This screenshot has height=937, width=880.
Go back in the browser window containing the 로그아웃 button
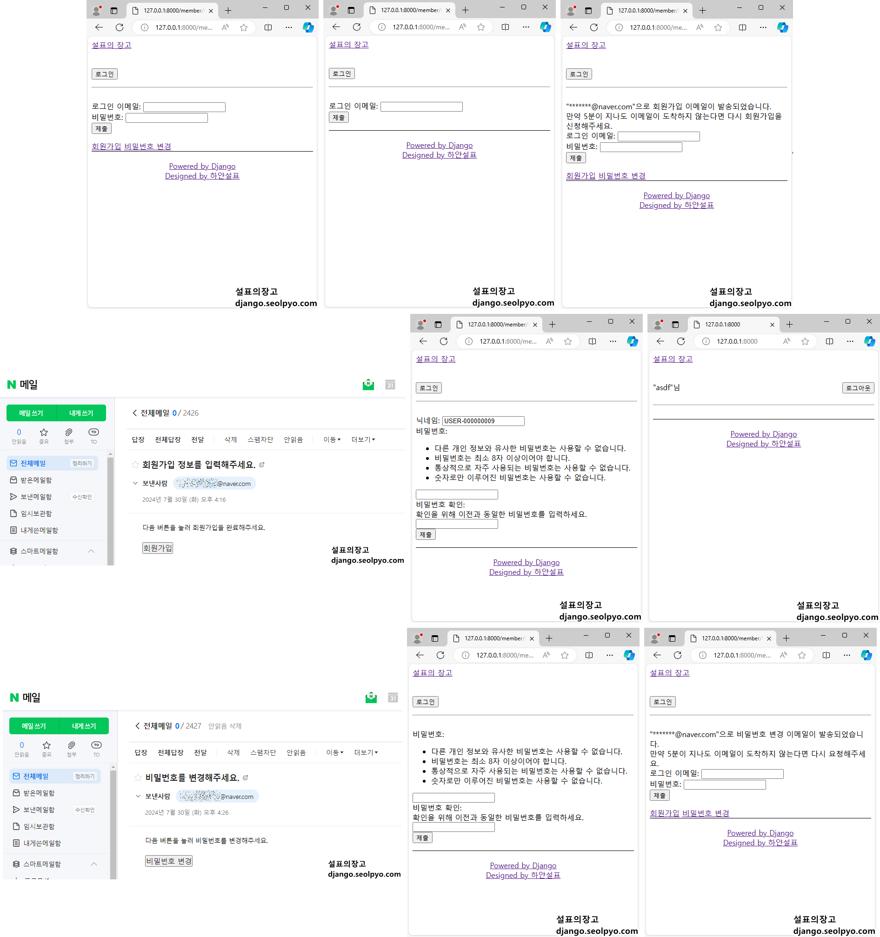point(660,341)
